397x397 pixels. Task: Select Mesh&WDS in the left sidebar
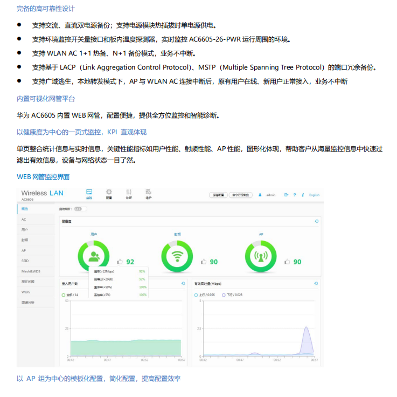coord(36,271)
